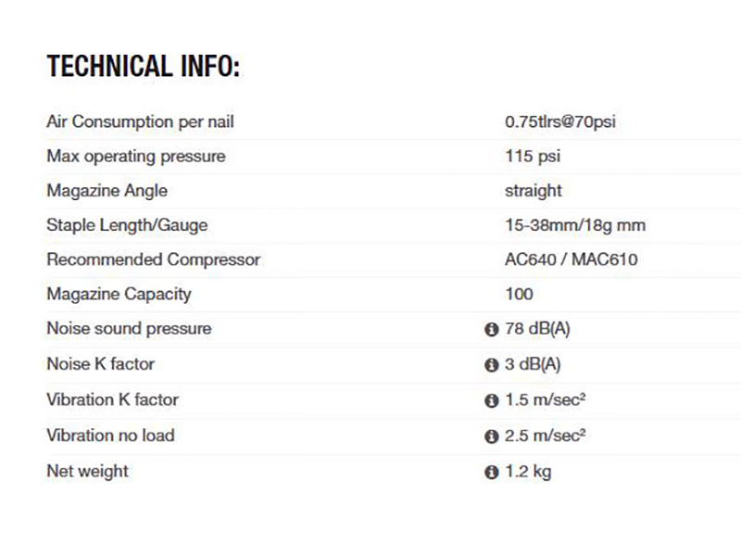Click info icon beside 1.2 kg
The height and width of the screenshot is (556, 741).
tap(491, 473)
